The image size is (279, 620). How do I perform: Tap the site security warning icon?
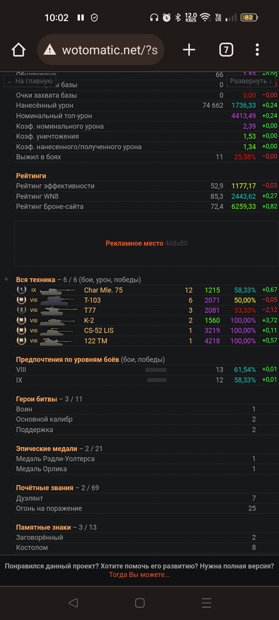pos(50,50)
